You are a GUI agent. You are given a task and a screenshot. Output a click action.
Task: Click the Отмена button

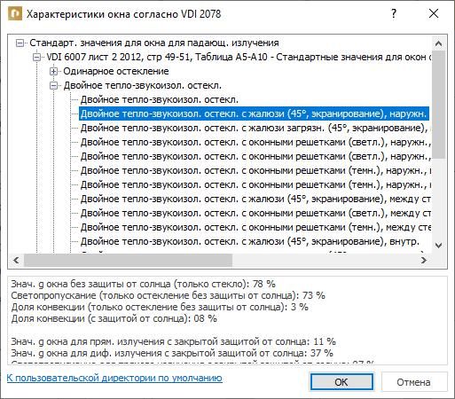click(413, 382)
